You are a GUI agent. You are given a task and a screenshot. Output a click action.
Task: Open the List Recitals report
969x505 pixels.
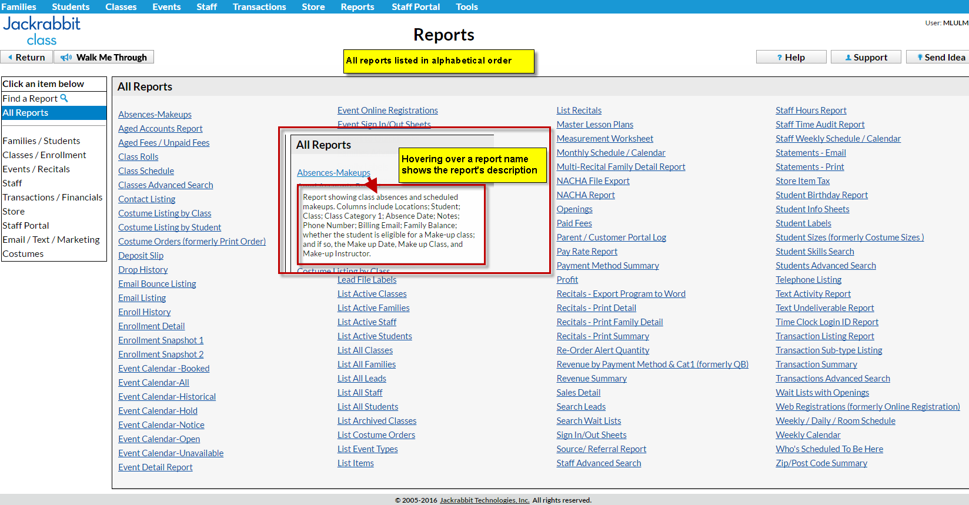point(579,111)
